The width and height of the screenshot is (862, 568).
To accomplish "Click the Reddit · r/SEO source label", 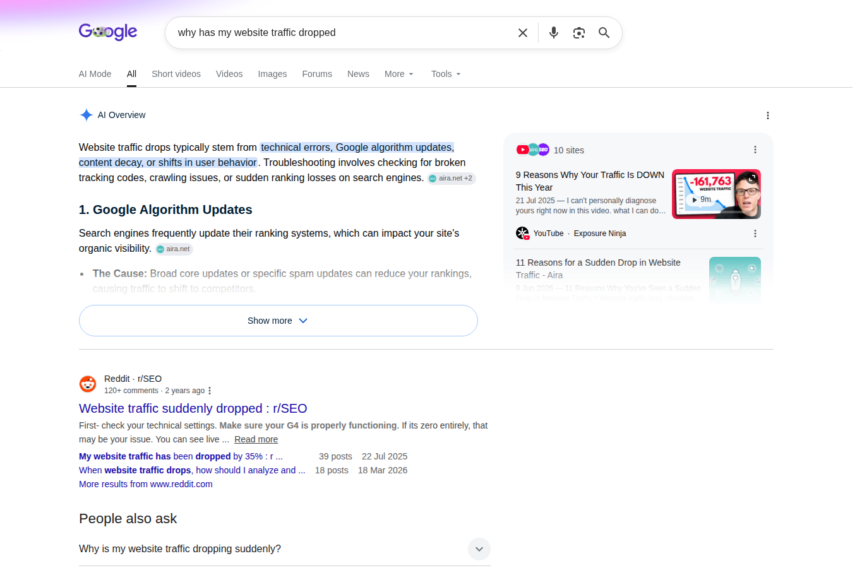I will click(x=133, y=379).
